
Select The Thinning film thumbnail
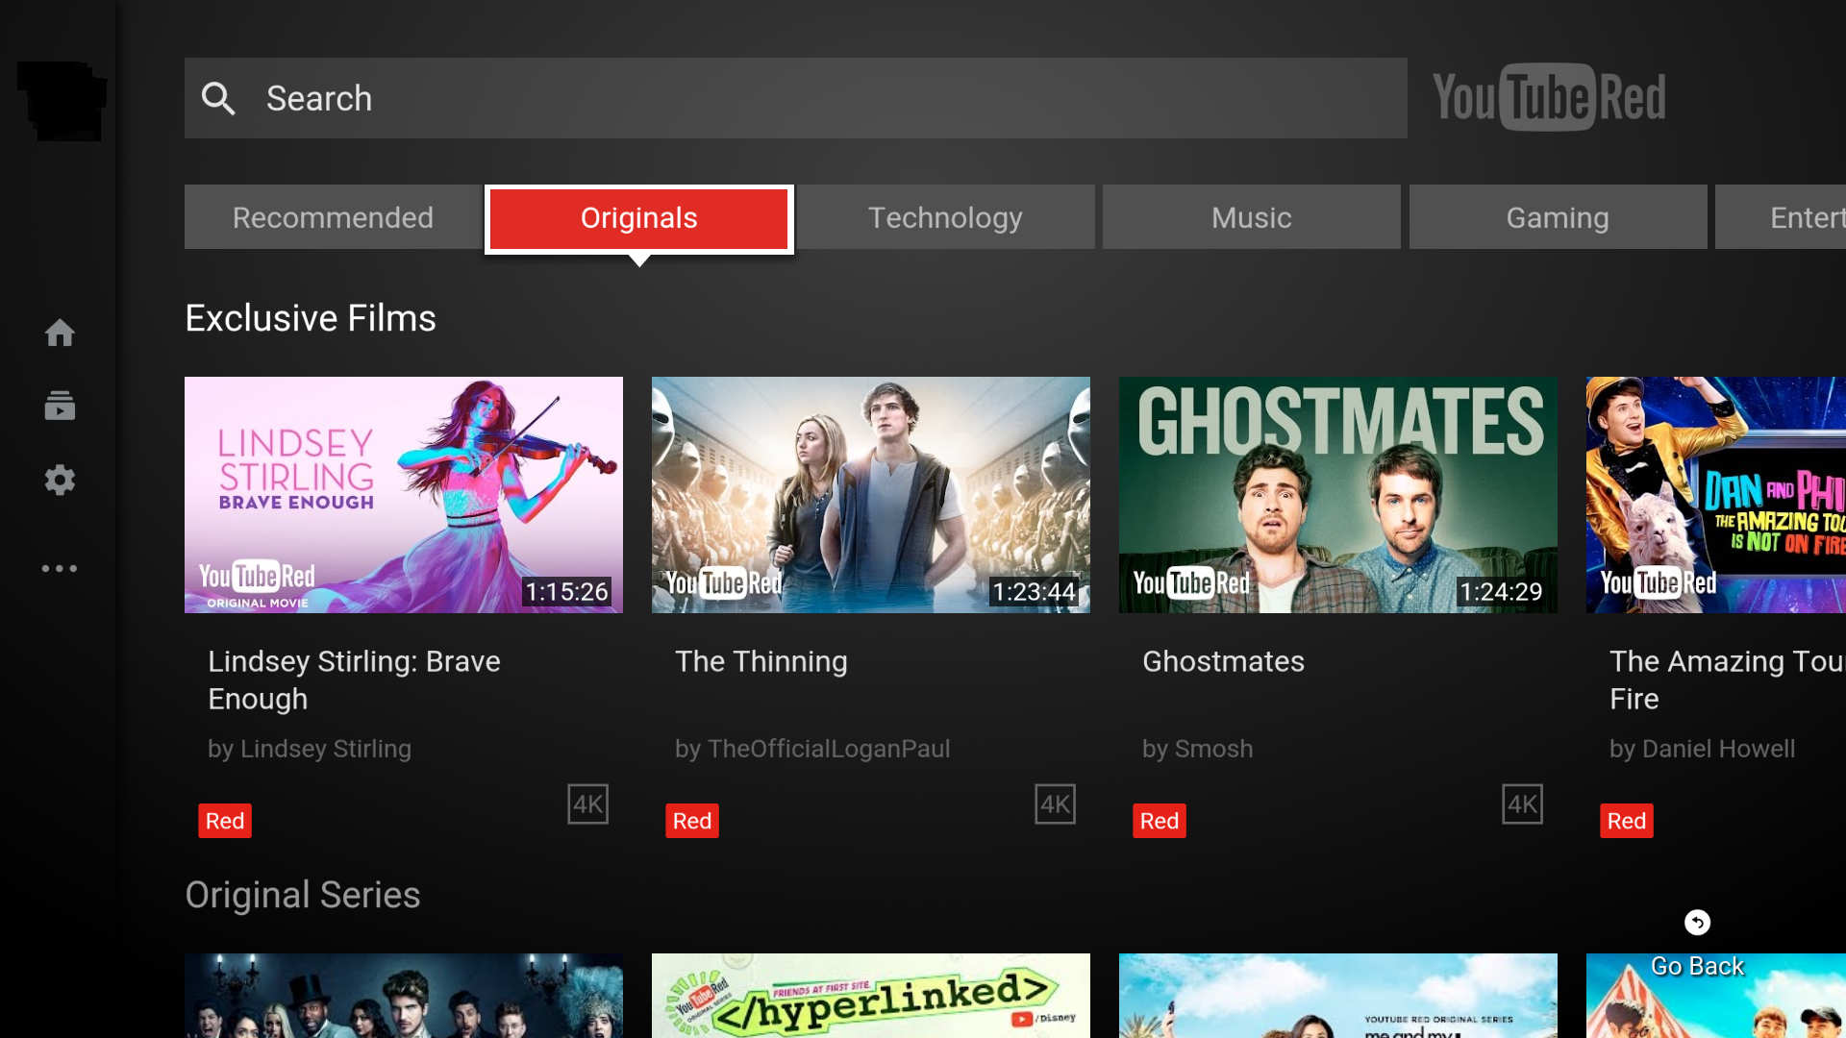[870, 494]
